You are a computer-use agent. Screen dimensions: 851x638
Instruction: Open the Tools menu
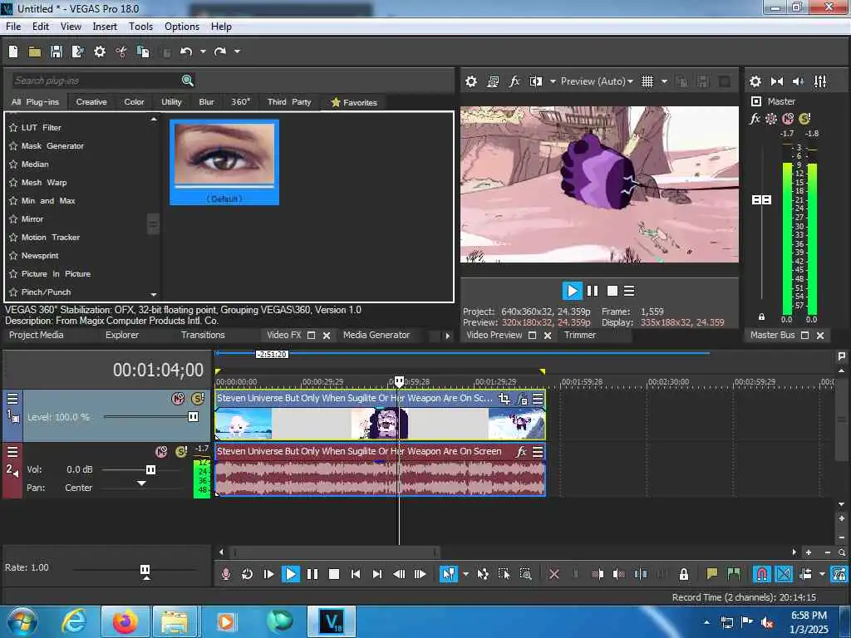click(x=140, y=27)
